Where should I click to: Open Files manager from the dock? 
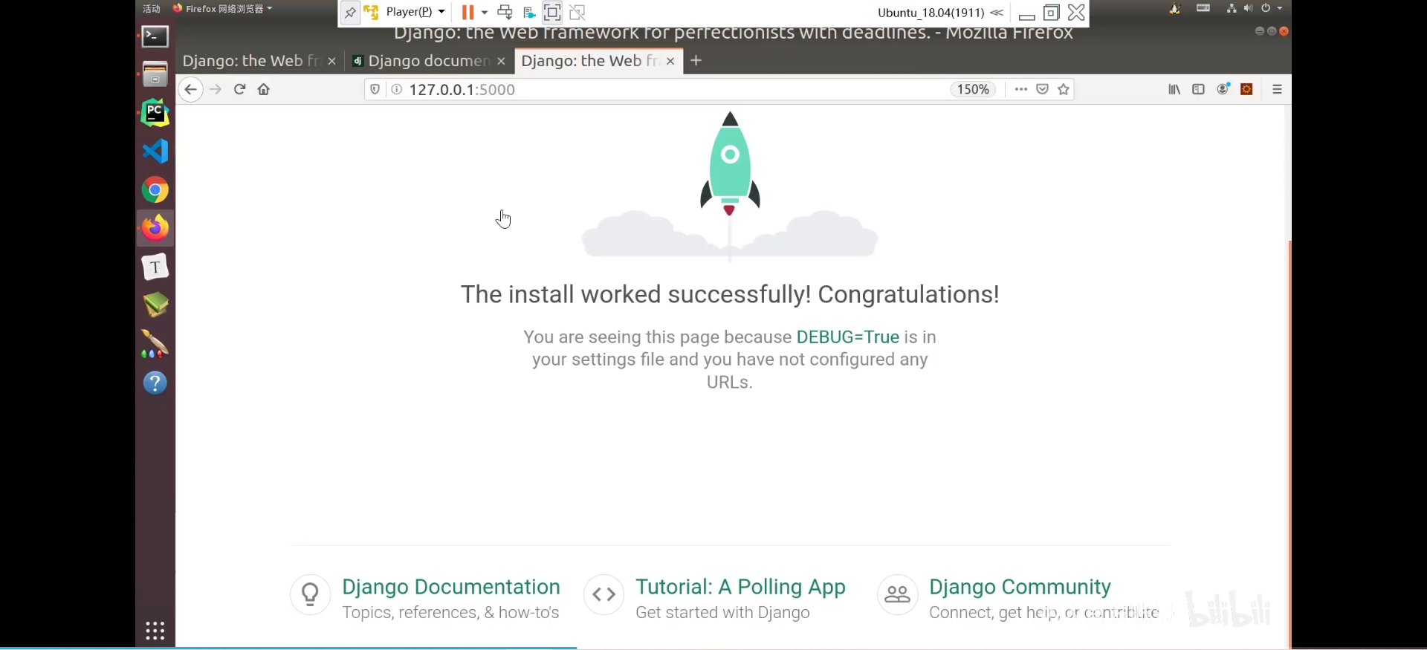tap(155, 74)
